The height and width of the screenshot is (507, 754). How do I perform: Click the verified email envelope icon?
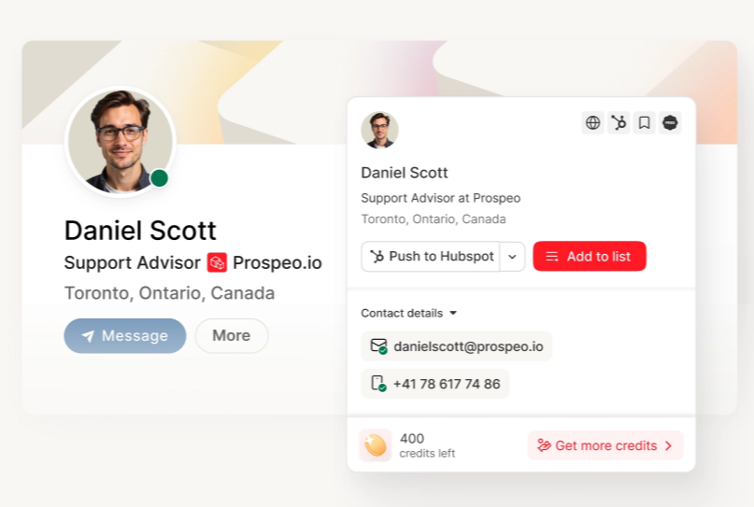[x=379, y=346]
